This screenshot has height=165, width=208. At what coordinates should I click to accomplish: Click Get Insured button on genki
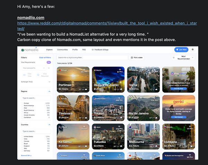[179, 117]
